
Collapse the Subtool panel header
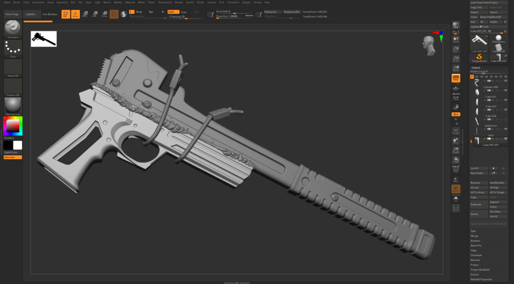pos(475,67)
